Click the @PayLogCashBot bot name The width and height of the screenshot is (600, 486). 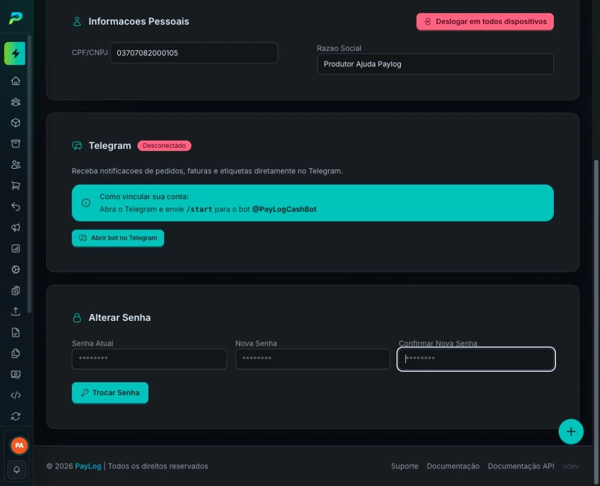[284, 209]
